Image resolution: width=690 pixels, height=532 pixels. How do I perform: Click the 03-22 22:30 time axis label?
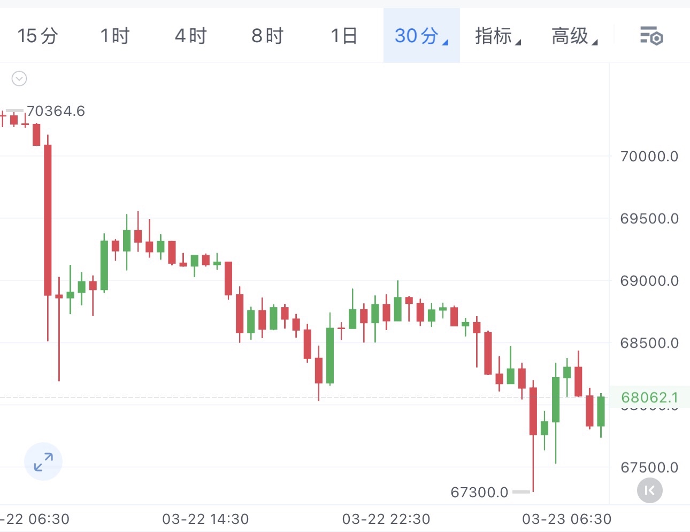point(386,519)
